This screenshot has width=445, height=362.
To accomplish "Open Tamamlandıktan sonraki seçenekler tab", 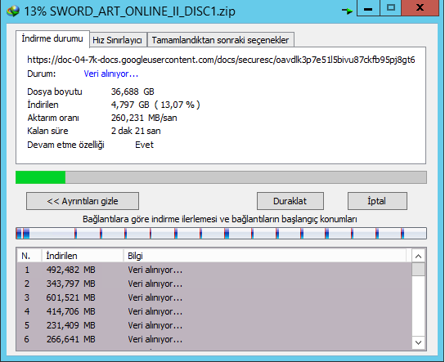I will tap(220, 40).
